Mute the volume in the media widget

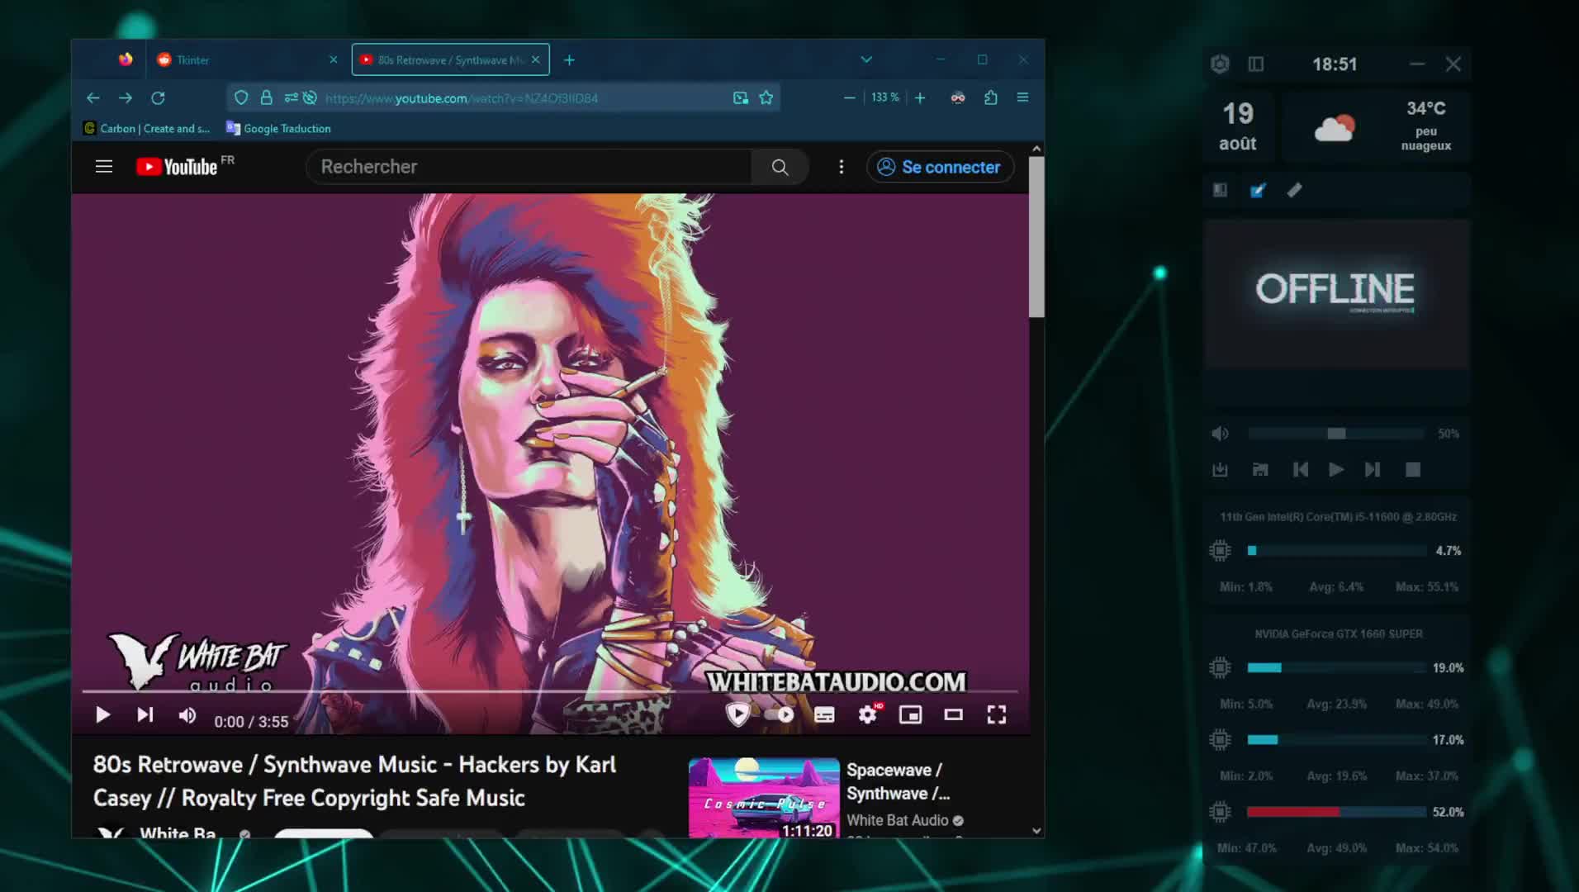[1221, 433]
